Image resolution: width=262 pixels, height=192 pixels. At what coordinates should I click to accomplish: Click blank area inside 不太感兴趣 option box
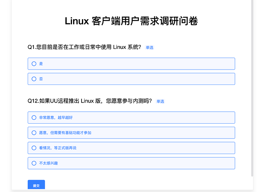[146, 163]
